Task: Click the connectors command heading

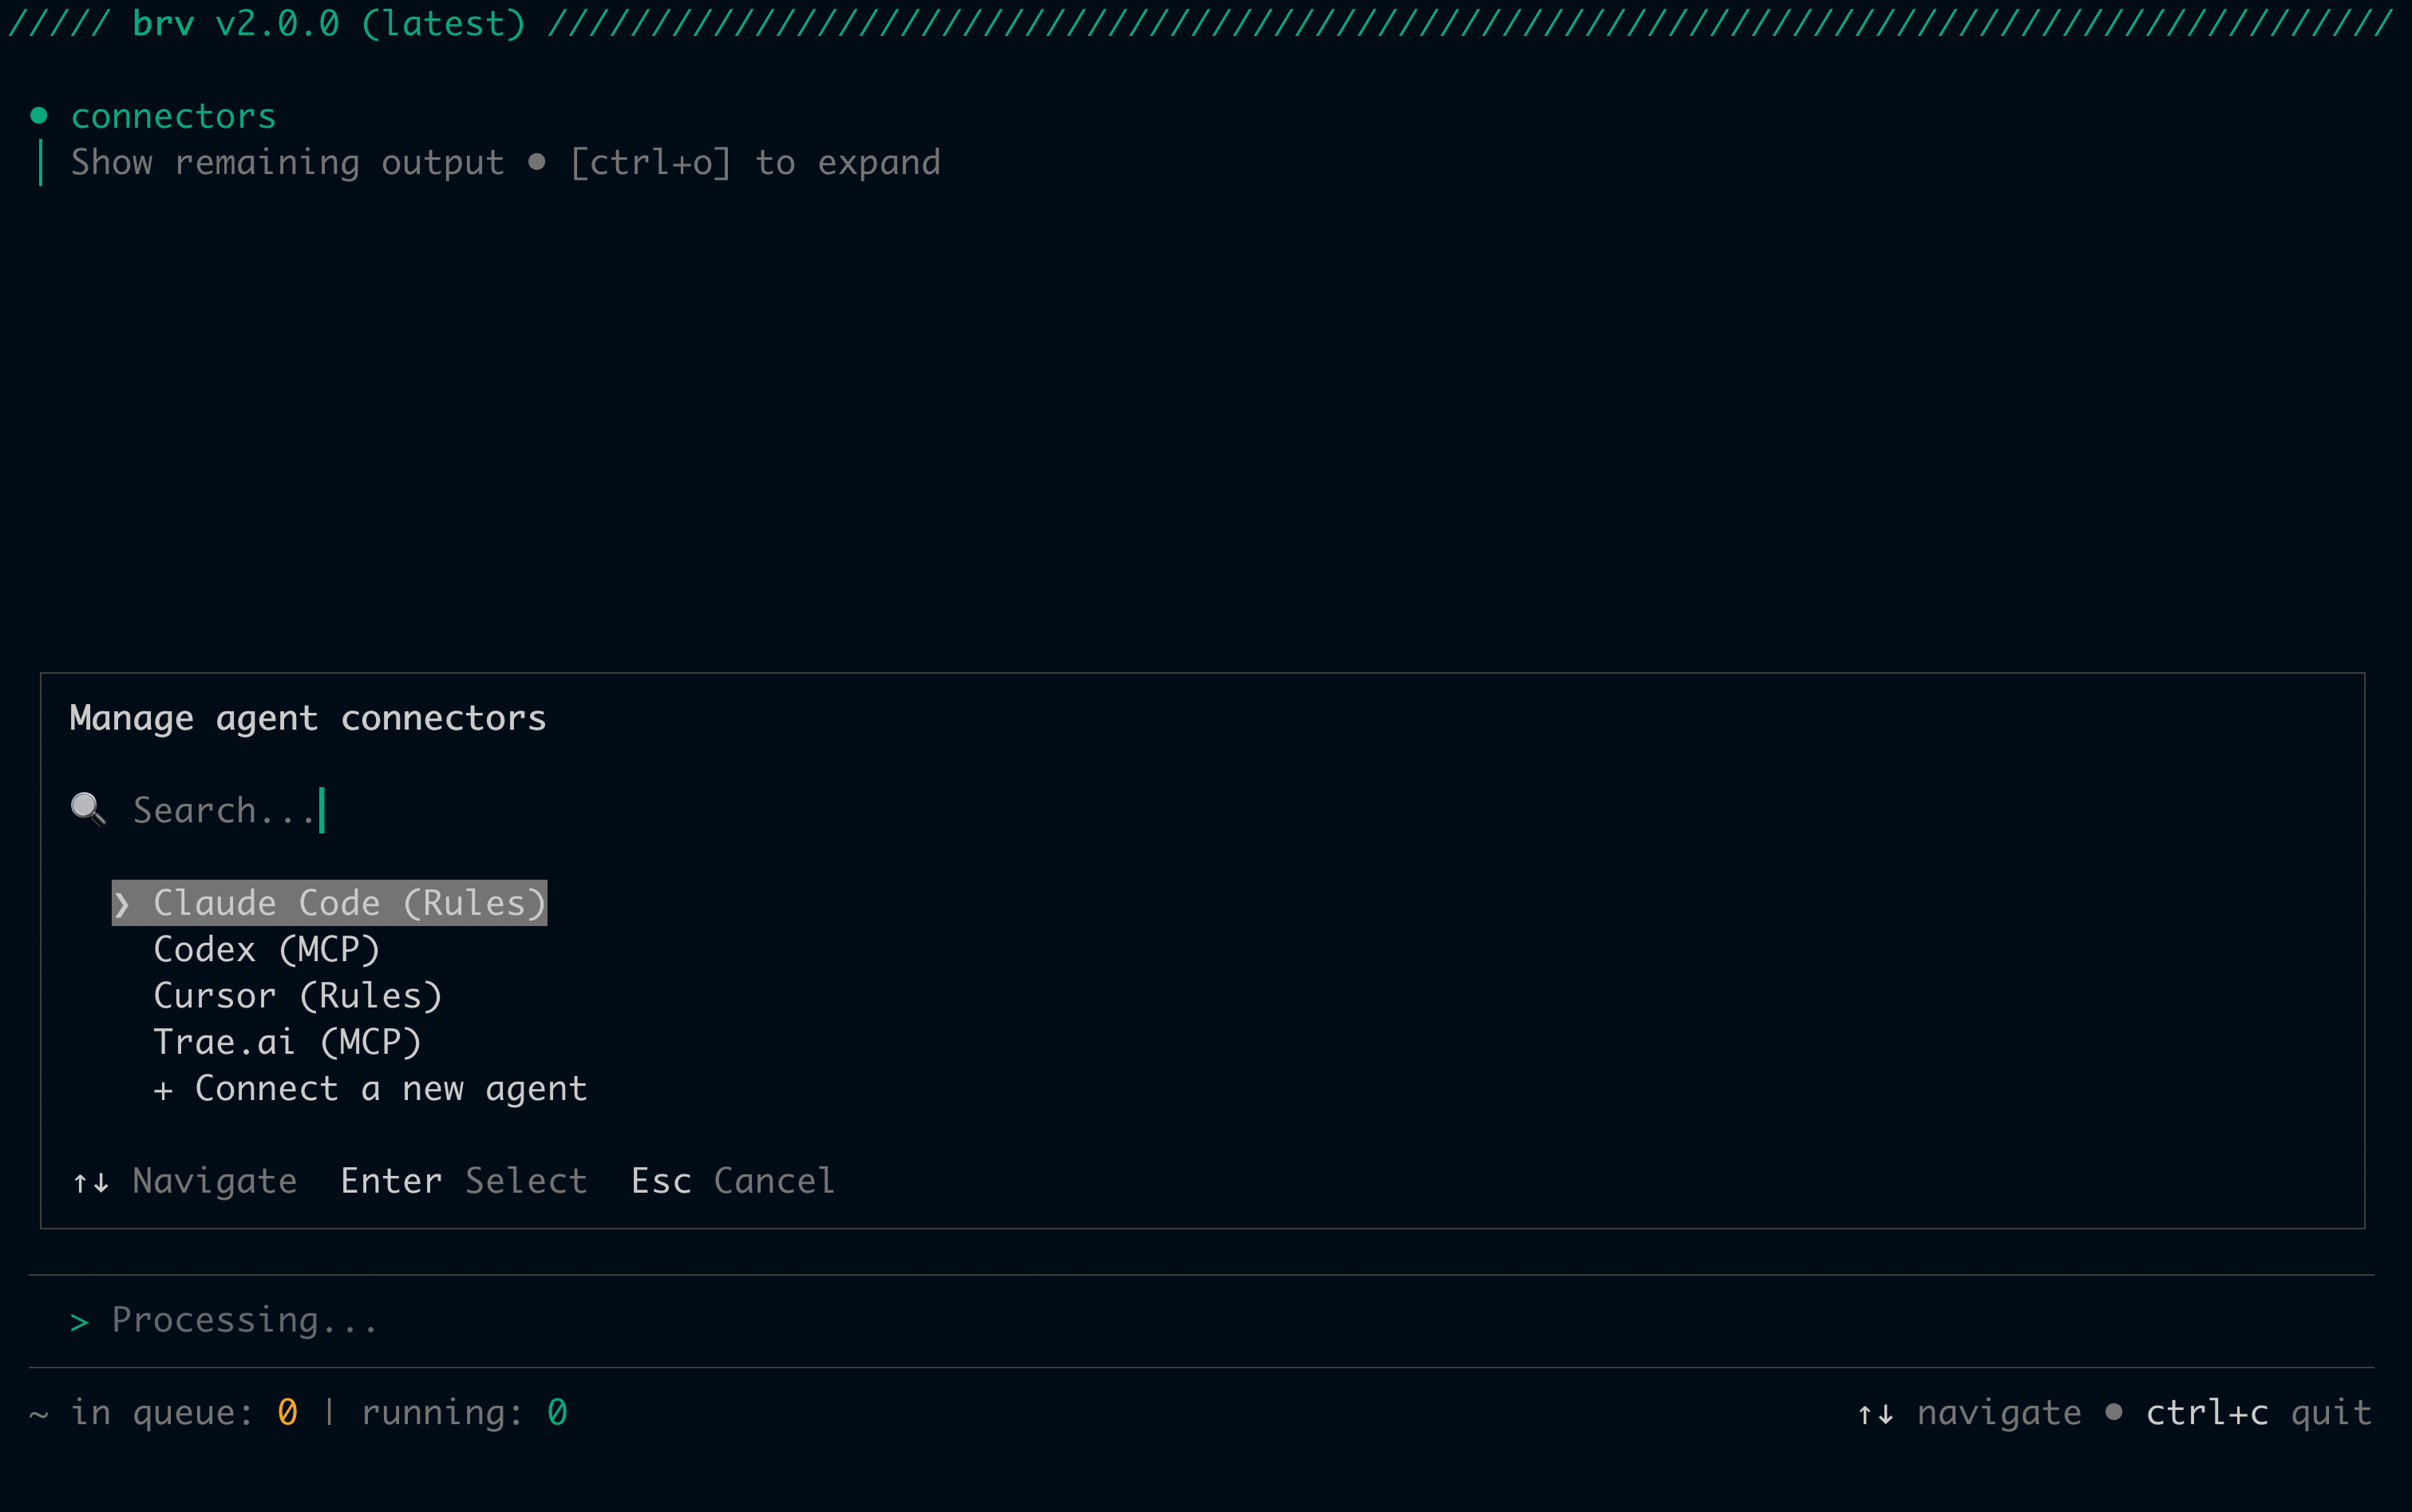Action: pyautogui.click(x=173, y=116)
